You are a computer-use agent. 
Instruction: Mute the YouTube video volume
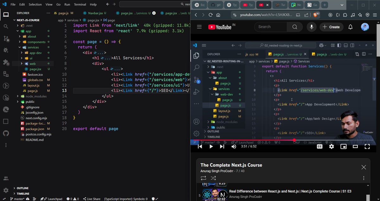[x=234, y=147]
